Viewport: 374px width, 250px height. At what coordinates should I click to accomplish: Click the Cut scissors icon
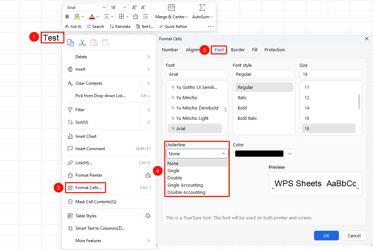(x=82, y=43)
